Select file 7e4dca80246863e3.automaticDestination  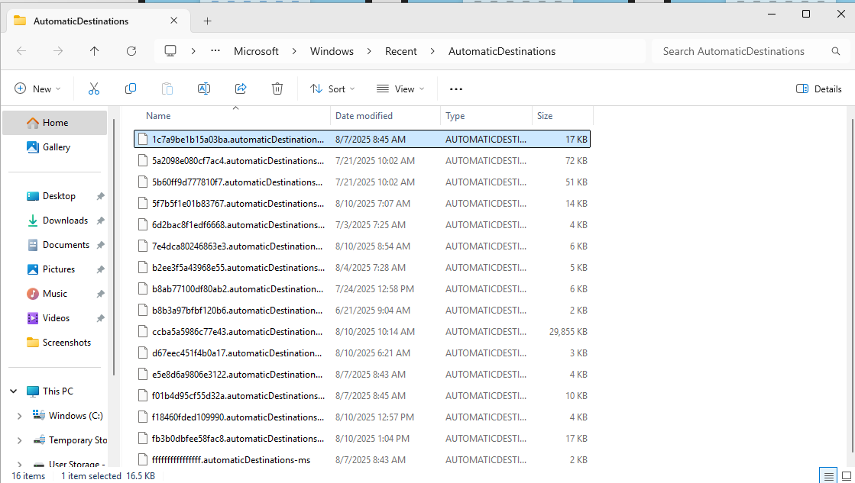pos(362,246)
